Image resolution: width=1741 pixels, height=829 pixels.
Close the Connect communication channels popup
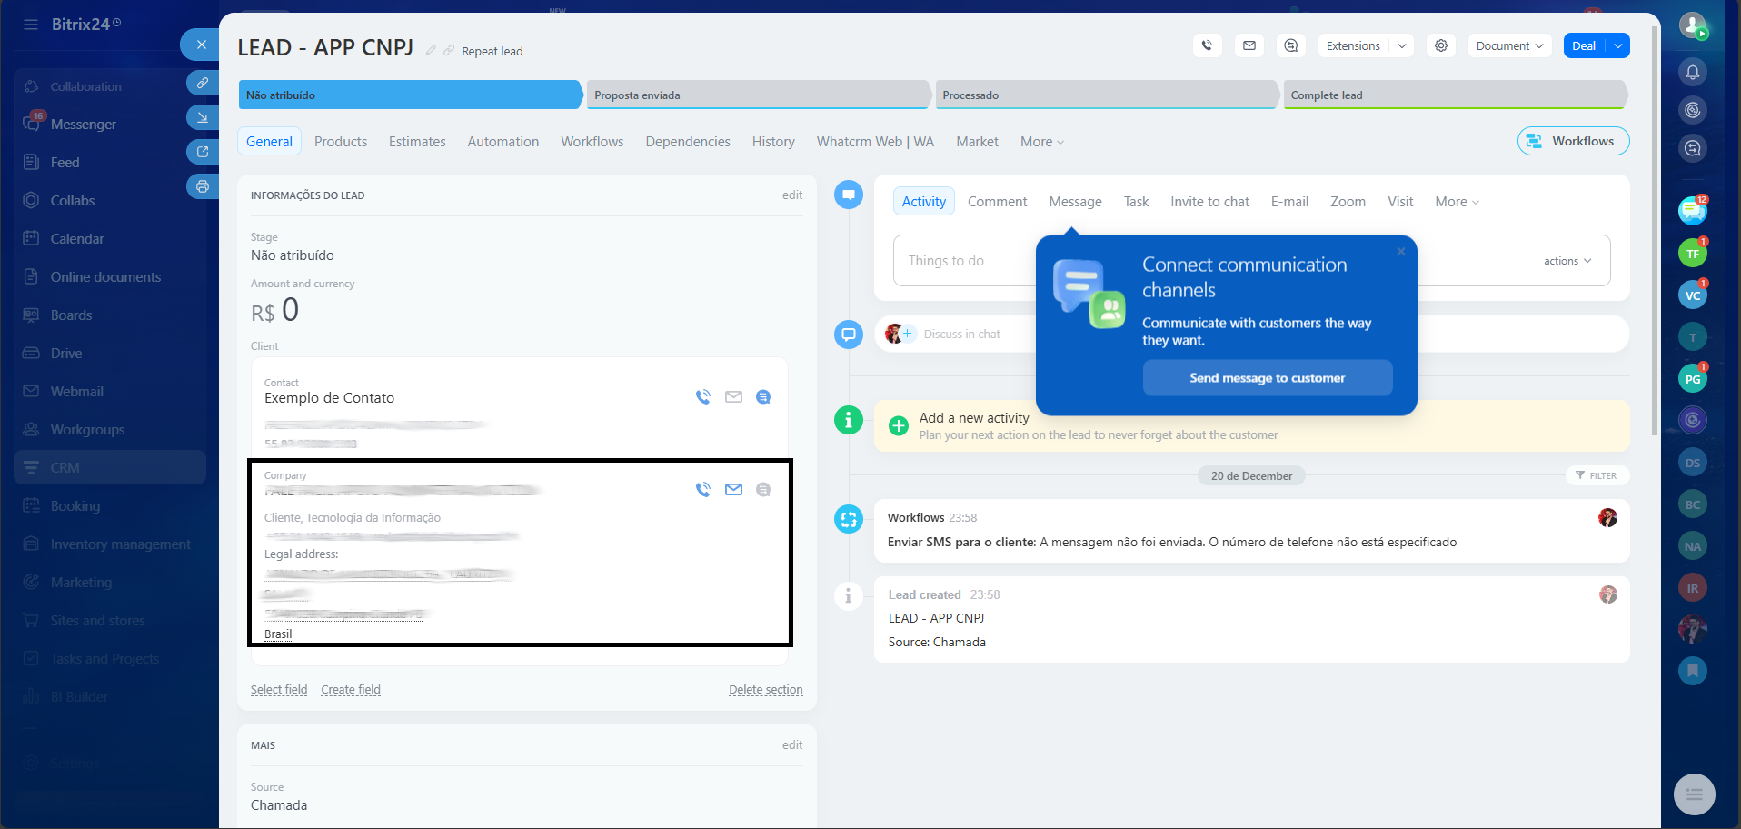coord(1401,252)
